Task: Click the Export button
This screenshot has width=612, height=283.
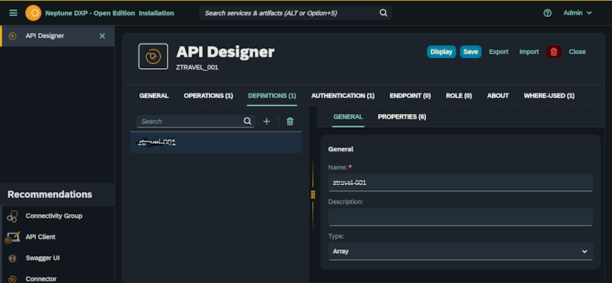Action: 499,51
